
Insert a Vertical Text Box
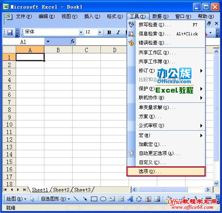121,199
